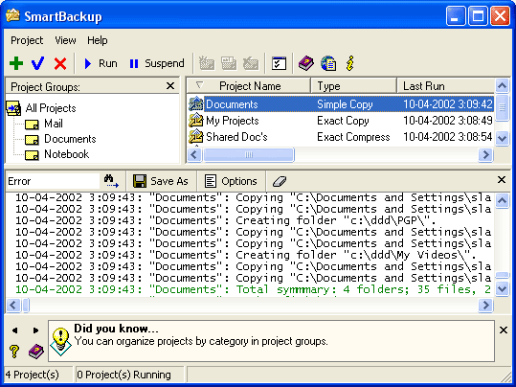
Task: Click project list scroll right arrow
Action: (x=485, y=155)
